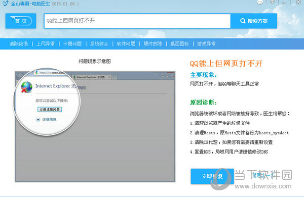Click the line 1.清理浏览器产生的垃圾文件

click(220, 123)
